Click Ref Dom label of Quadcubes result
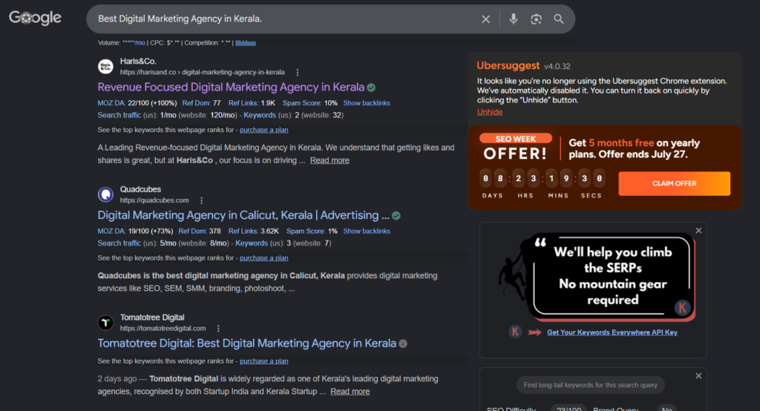The width and height of the screenshot is (760, 411). pos(193,231)
